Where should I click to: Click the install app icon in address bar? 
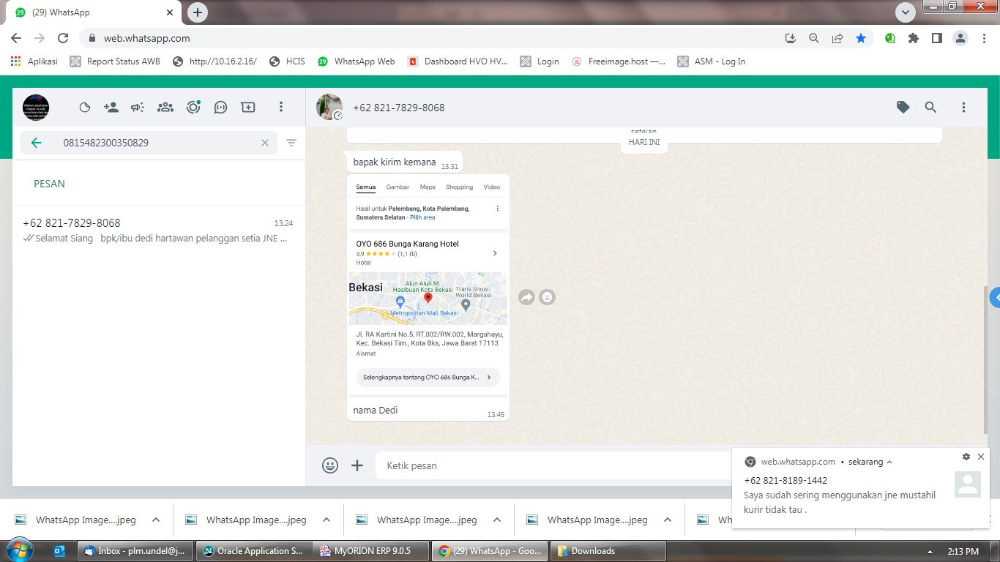coord(790,38)
